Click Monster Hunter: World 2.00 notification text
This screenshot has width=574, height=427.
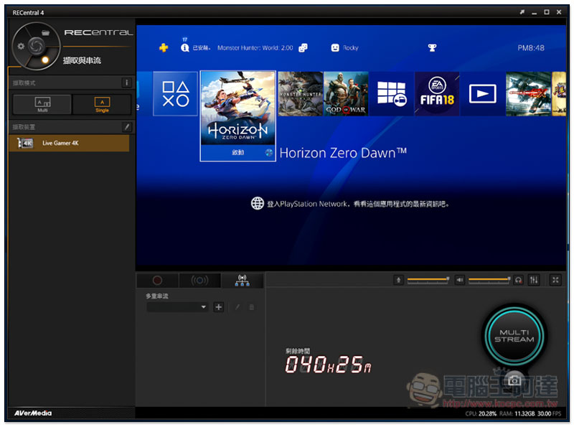[x=255, y=47]
